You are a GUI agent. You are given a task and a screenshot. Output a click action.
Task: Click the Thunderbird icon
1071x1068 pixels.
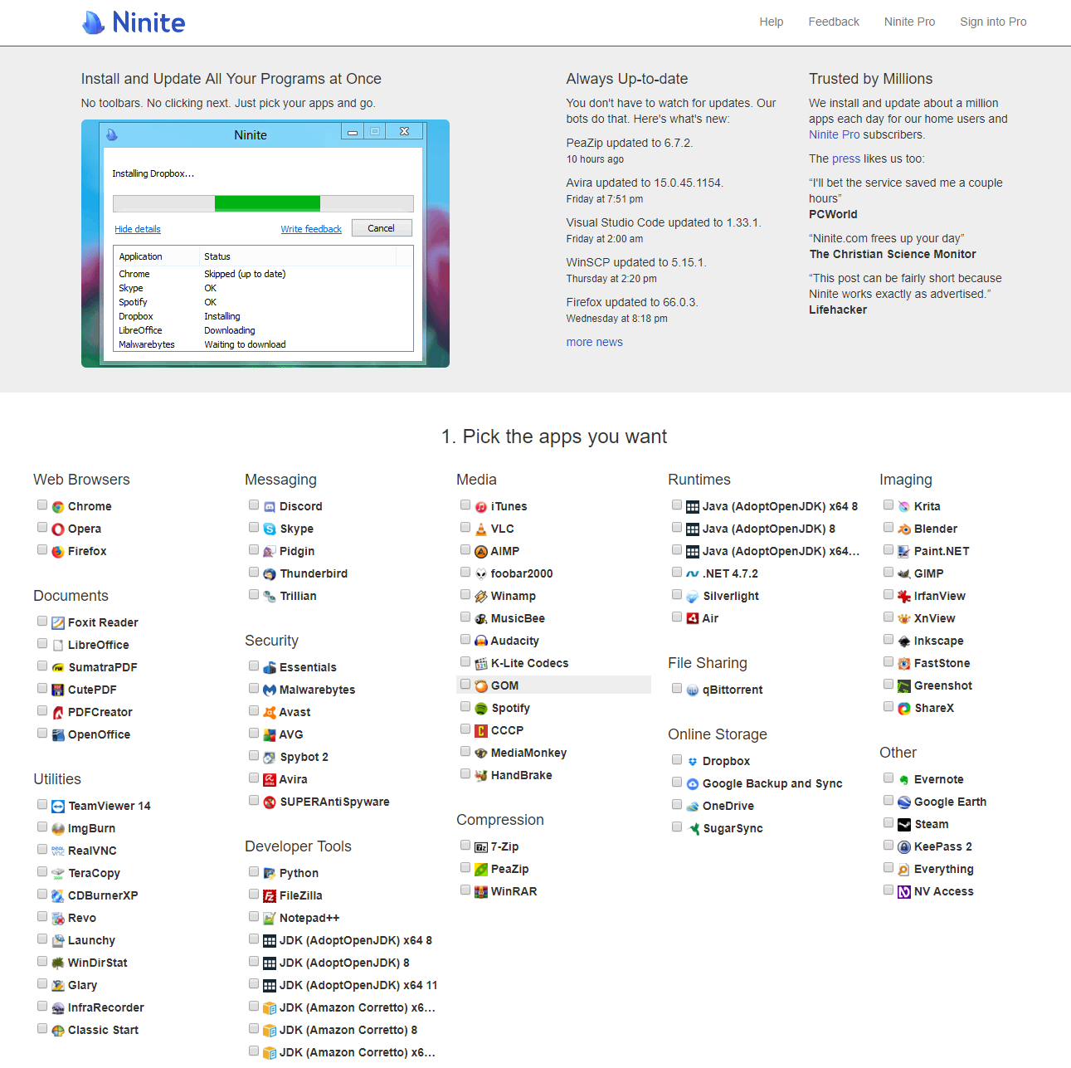coord(270,574)
